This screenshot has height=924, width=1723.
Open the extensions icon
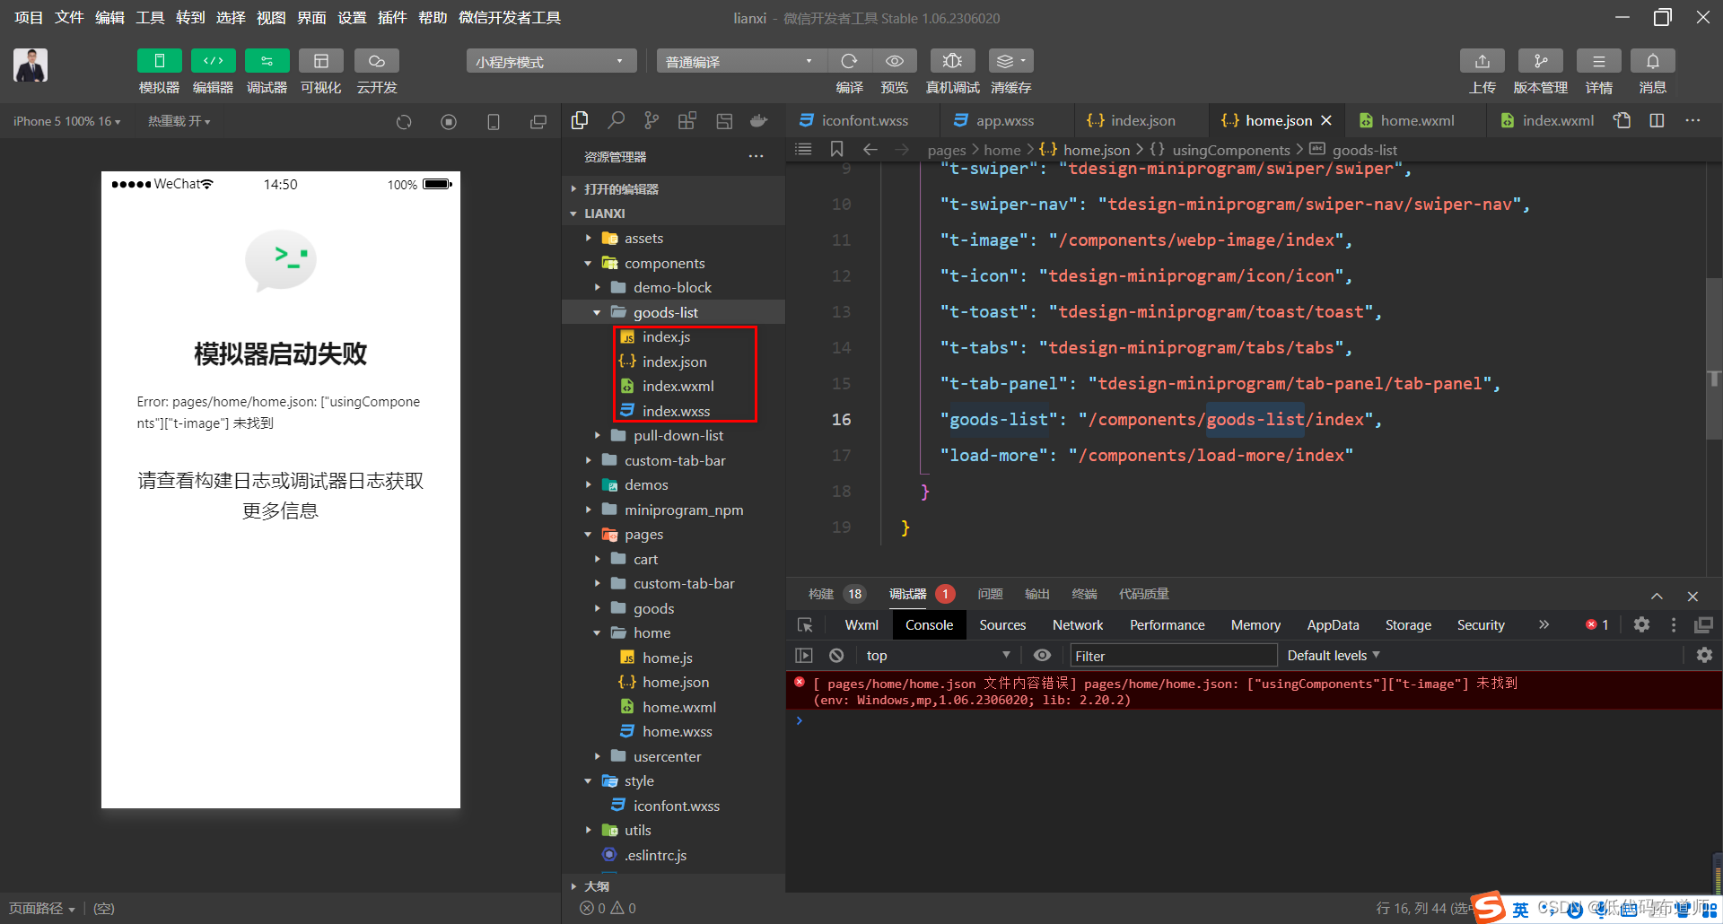click(687, 120)
